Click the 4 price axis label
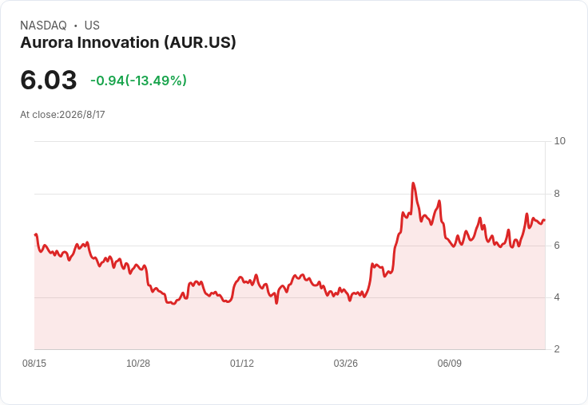The height and width of the screenshot is (405, 588). click(557, 297)
